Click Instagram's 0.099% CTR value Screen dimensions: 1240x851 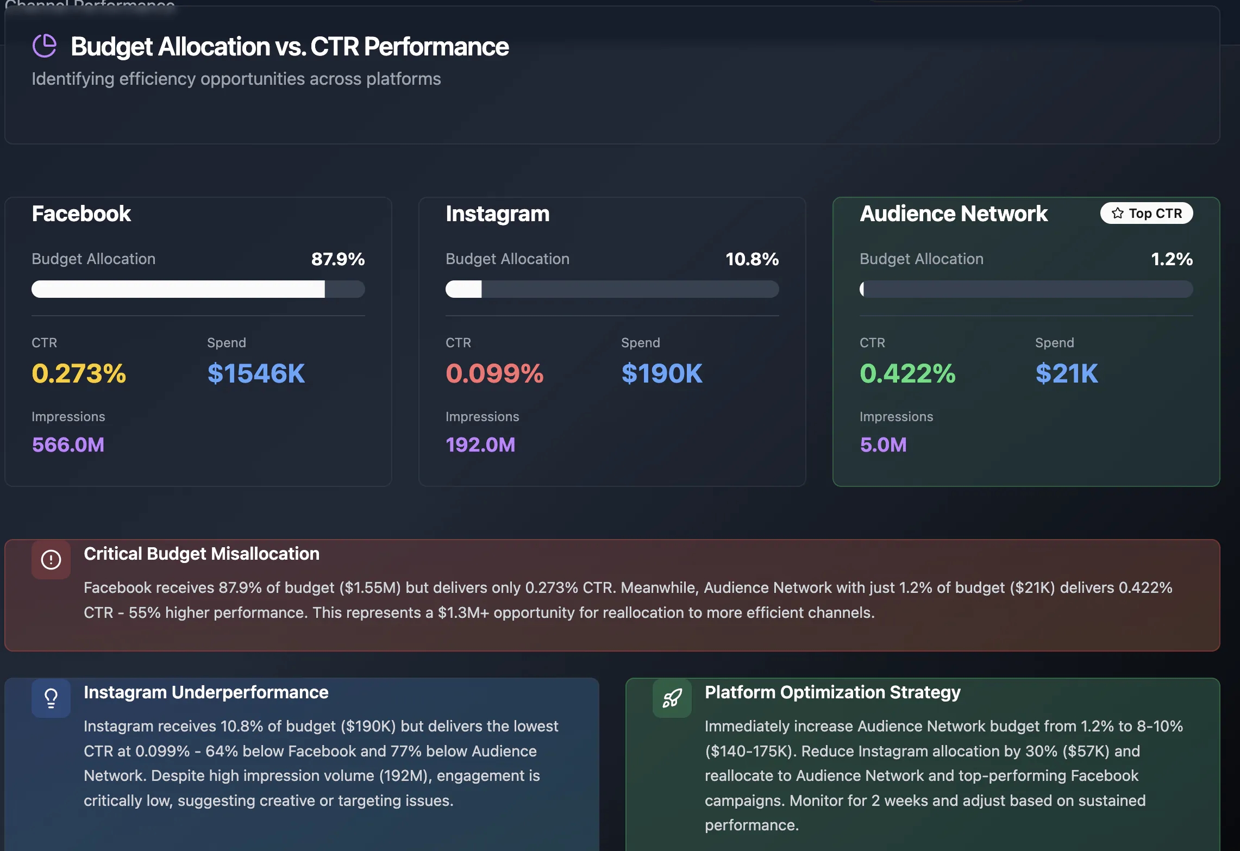[x=494, y=373]
